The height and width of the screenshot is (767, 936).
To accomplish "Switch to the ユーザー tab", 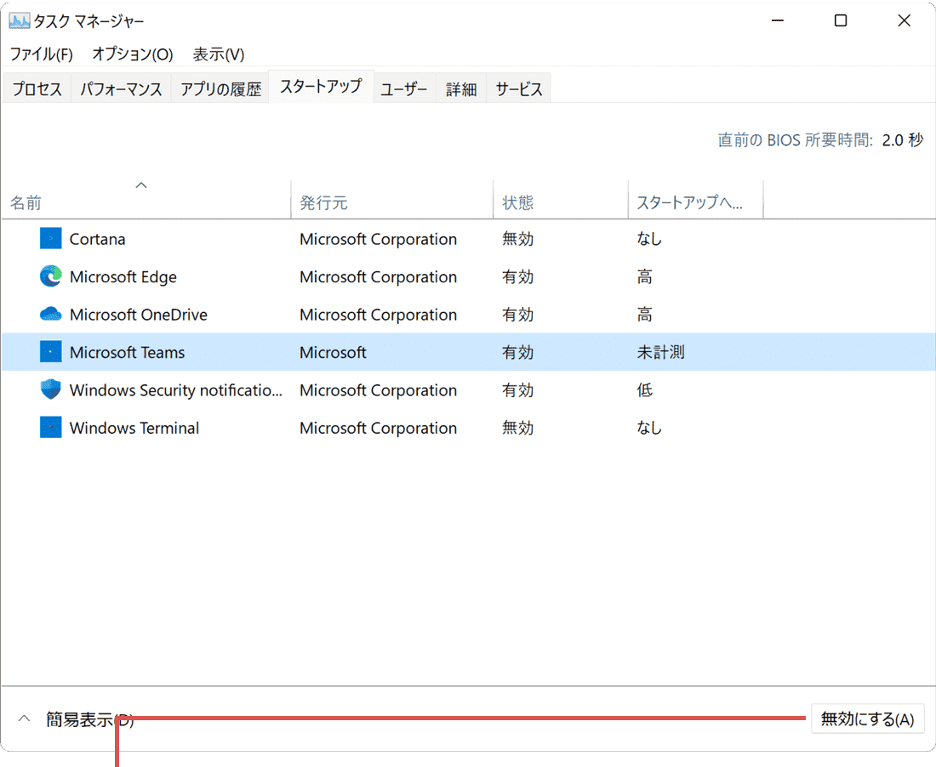I will [404, 89].
